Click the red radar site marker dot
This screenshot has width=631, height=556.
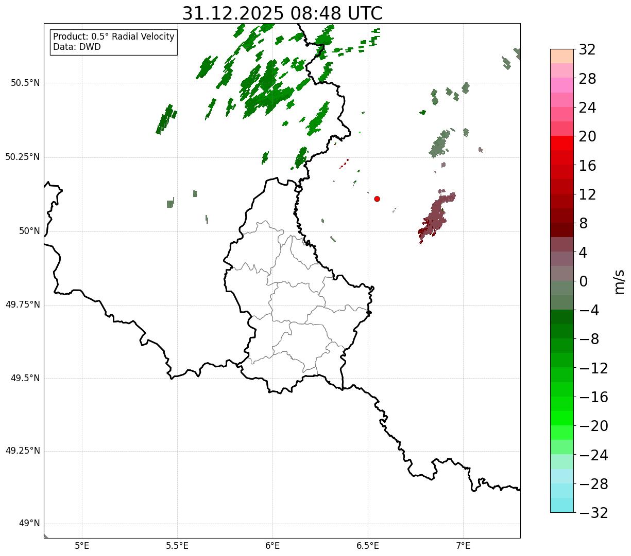[x=377, y=199]
